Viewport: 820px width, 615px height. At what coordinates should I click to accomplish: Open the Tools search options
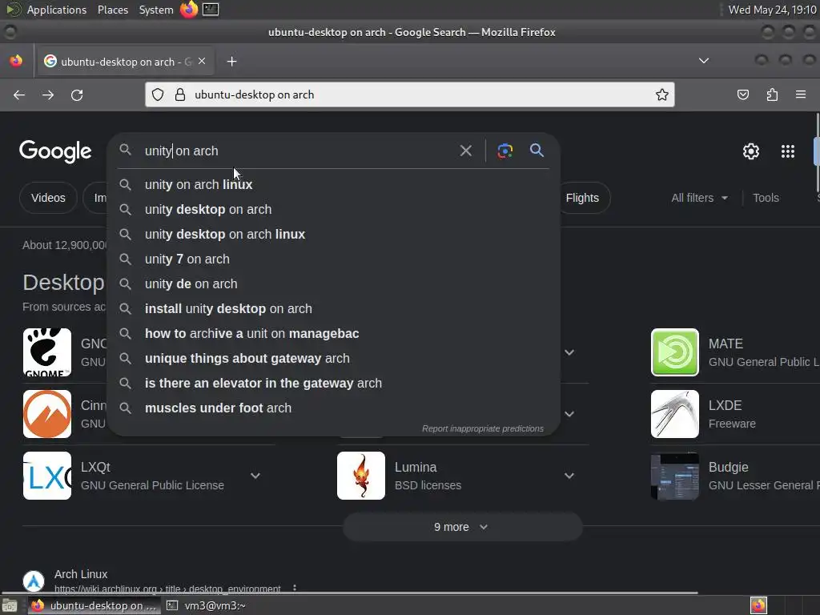coord(766,198)
